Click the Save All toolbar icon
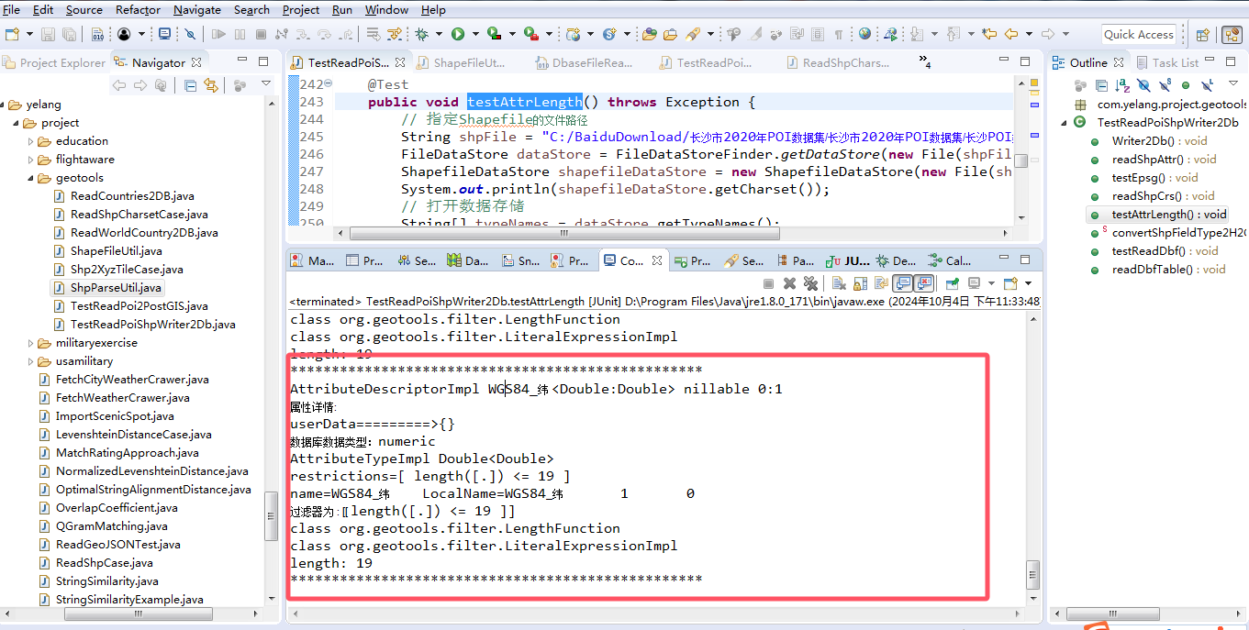1249x630 pixels. 69,34
